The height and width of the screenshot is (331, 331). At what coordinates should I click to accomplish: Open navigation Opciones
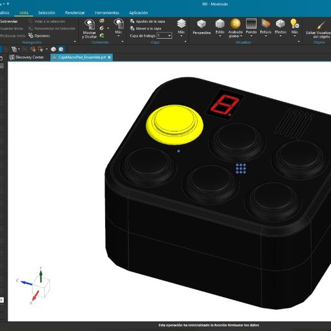point(39,36)
